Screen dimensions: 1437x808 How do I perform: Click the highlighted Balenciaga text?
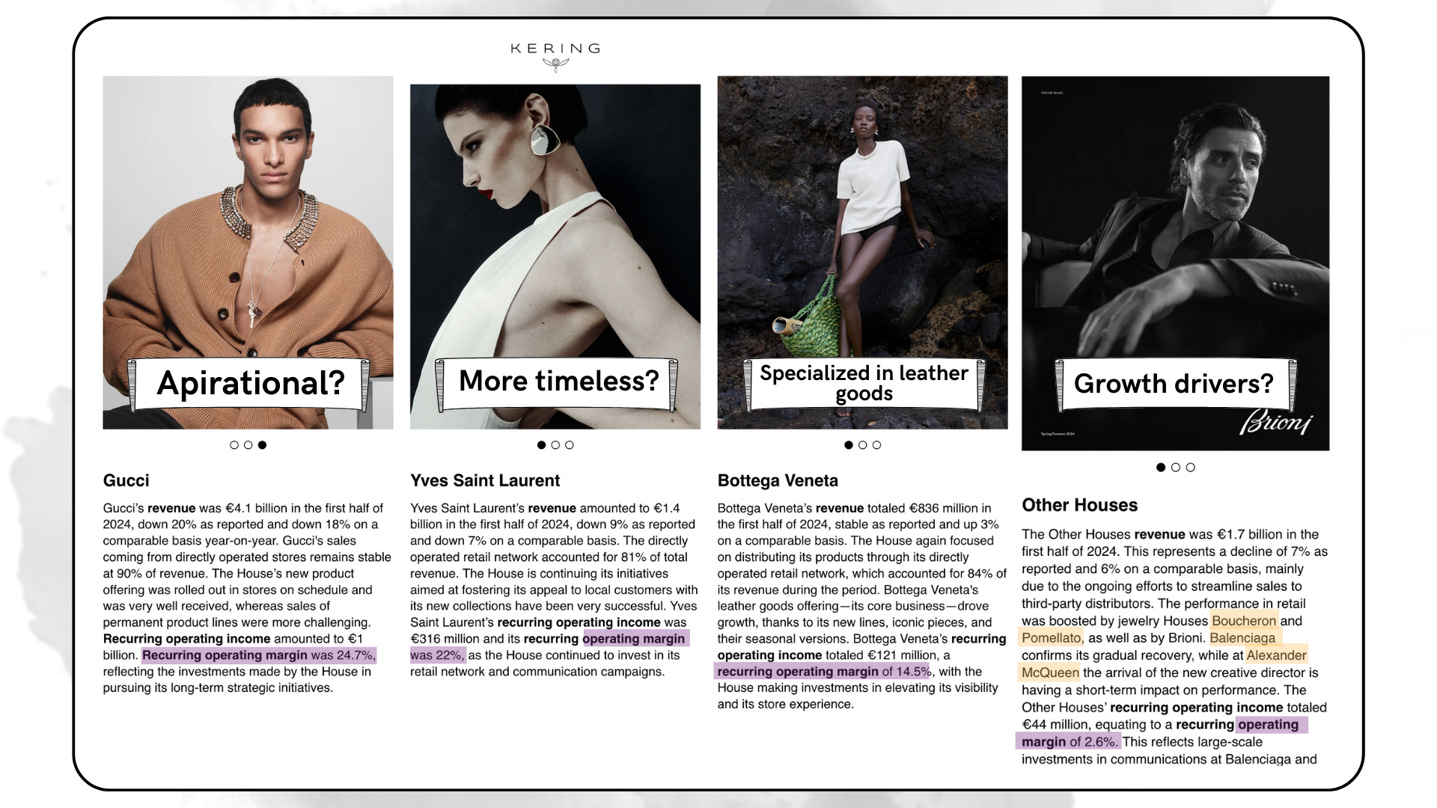pos(1242,638)
